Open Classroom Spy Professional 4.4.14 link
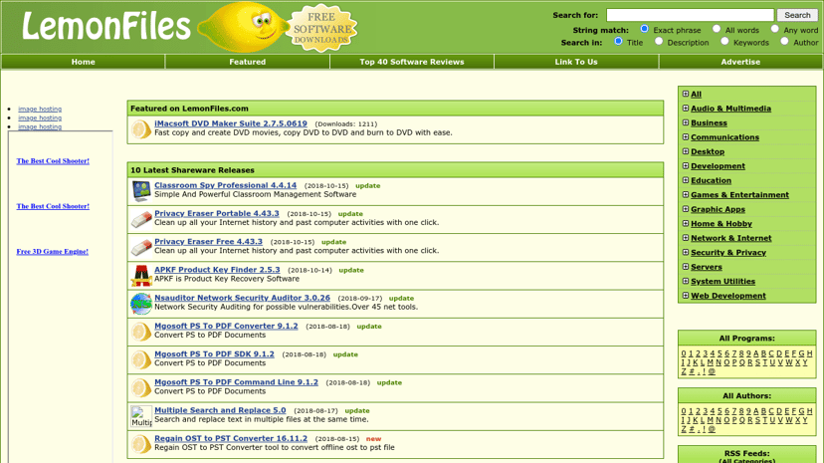The image size is (824, 463). (226, 185)
